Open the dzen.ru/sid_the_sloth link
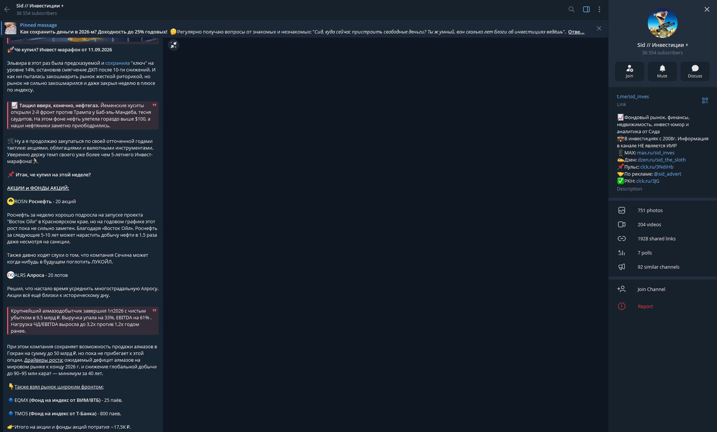 [x=662, y=160]
